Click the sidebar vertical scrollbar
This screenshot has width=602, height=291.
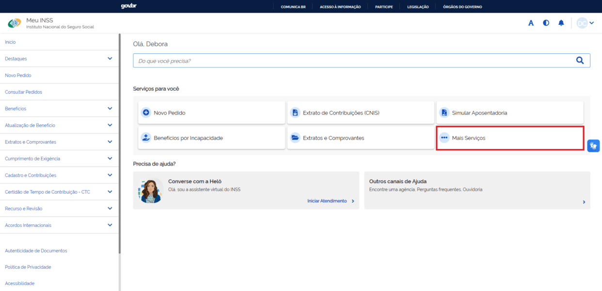point(120,145)
